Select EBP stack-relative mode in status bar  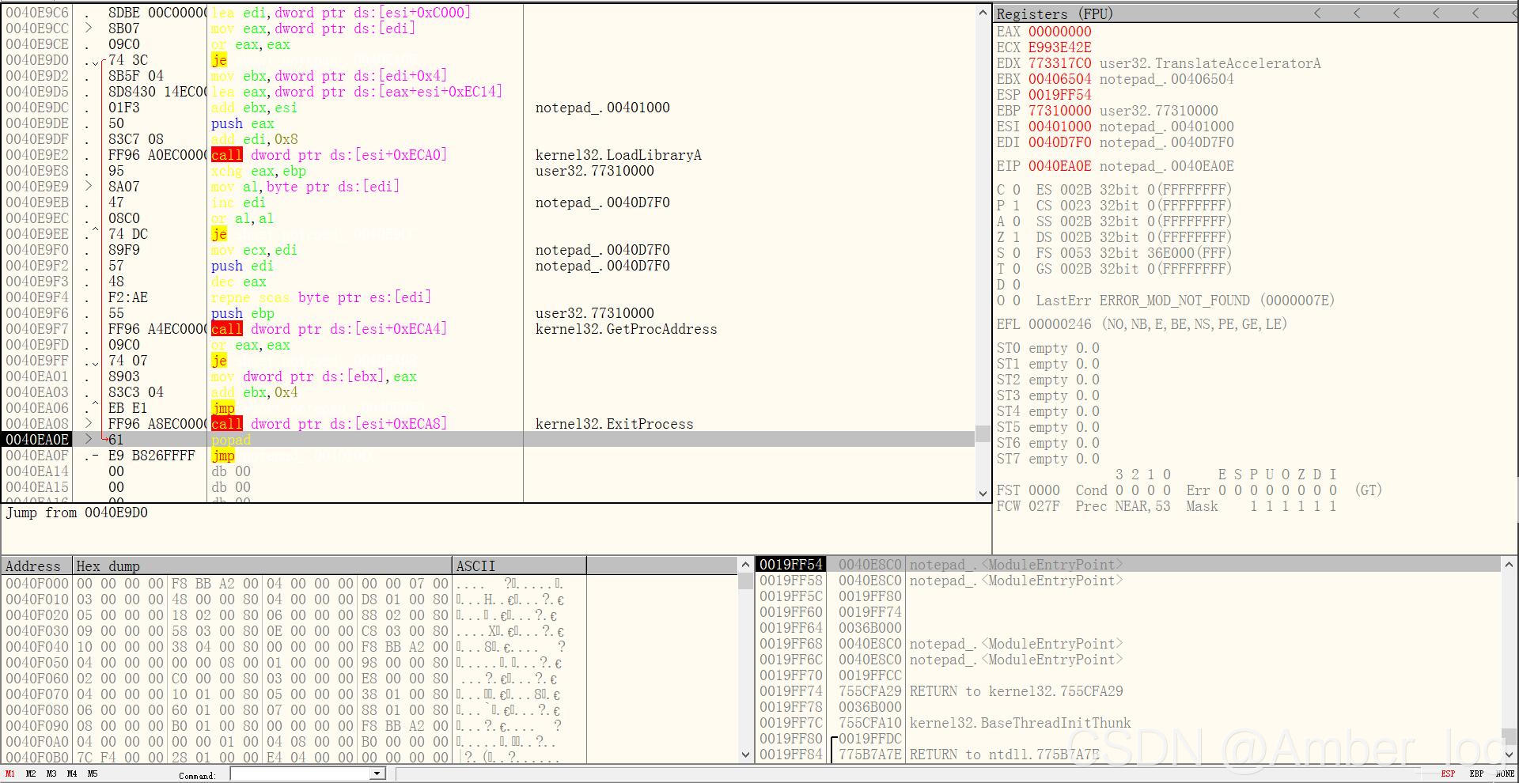point(1476,774)
